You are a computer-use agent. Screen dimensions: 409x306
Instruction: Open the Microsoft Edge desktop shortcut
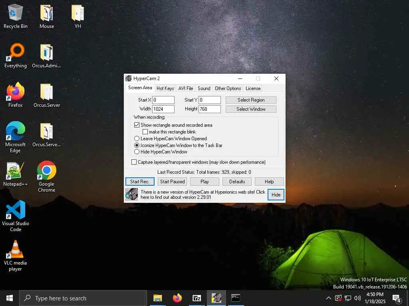pos(16,137)
